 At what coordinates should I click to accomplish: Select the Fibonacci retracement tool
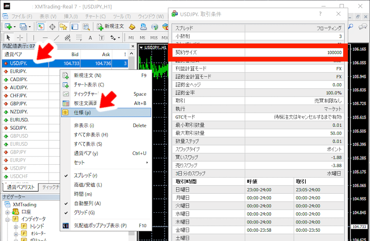pos(79,37)
